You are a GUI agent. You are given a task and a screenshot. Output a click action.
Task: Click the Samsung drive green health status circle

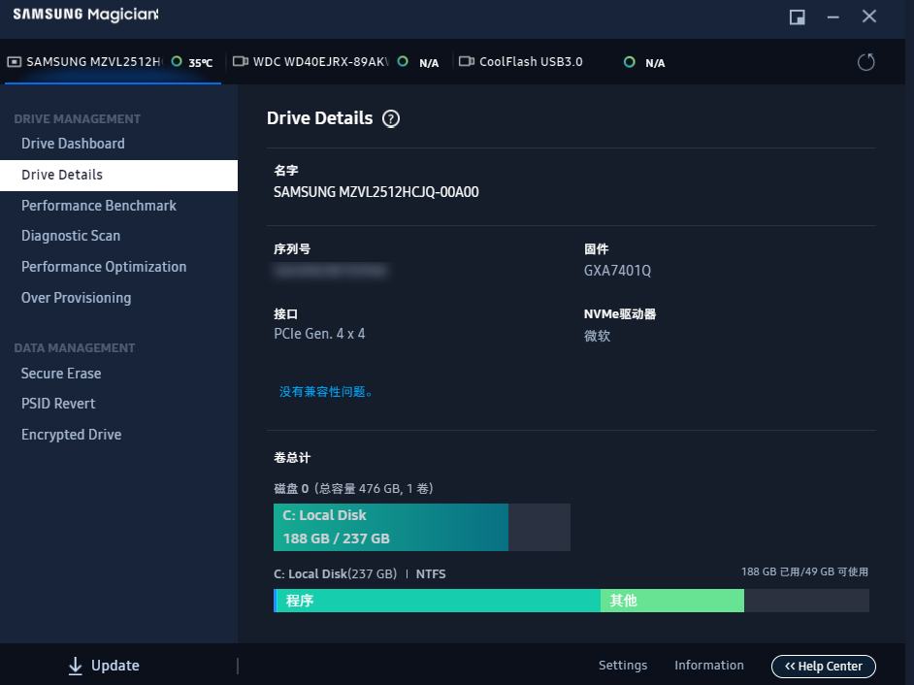177,61
